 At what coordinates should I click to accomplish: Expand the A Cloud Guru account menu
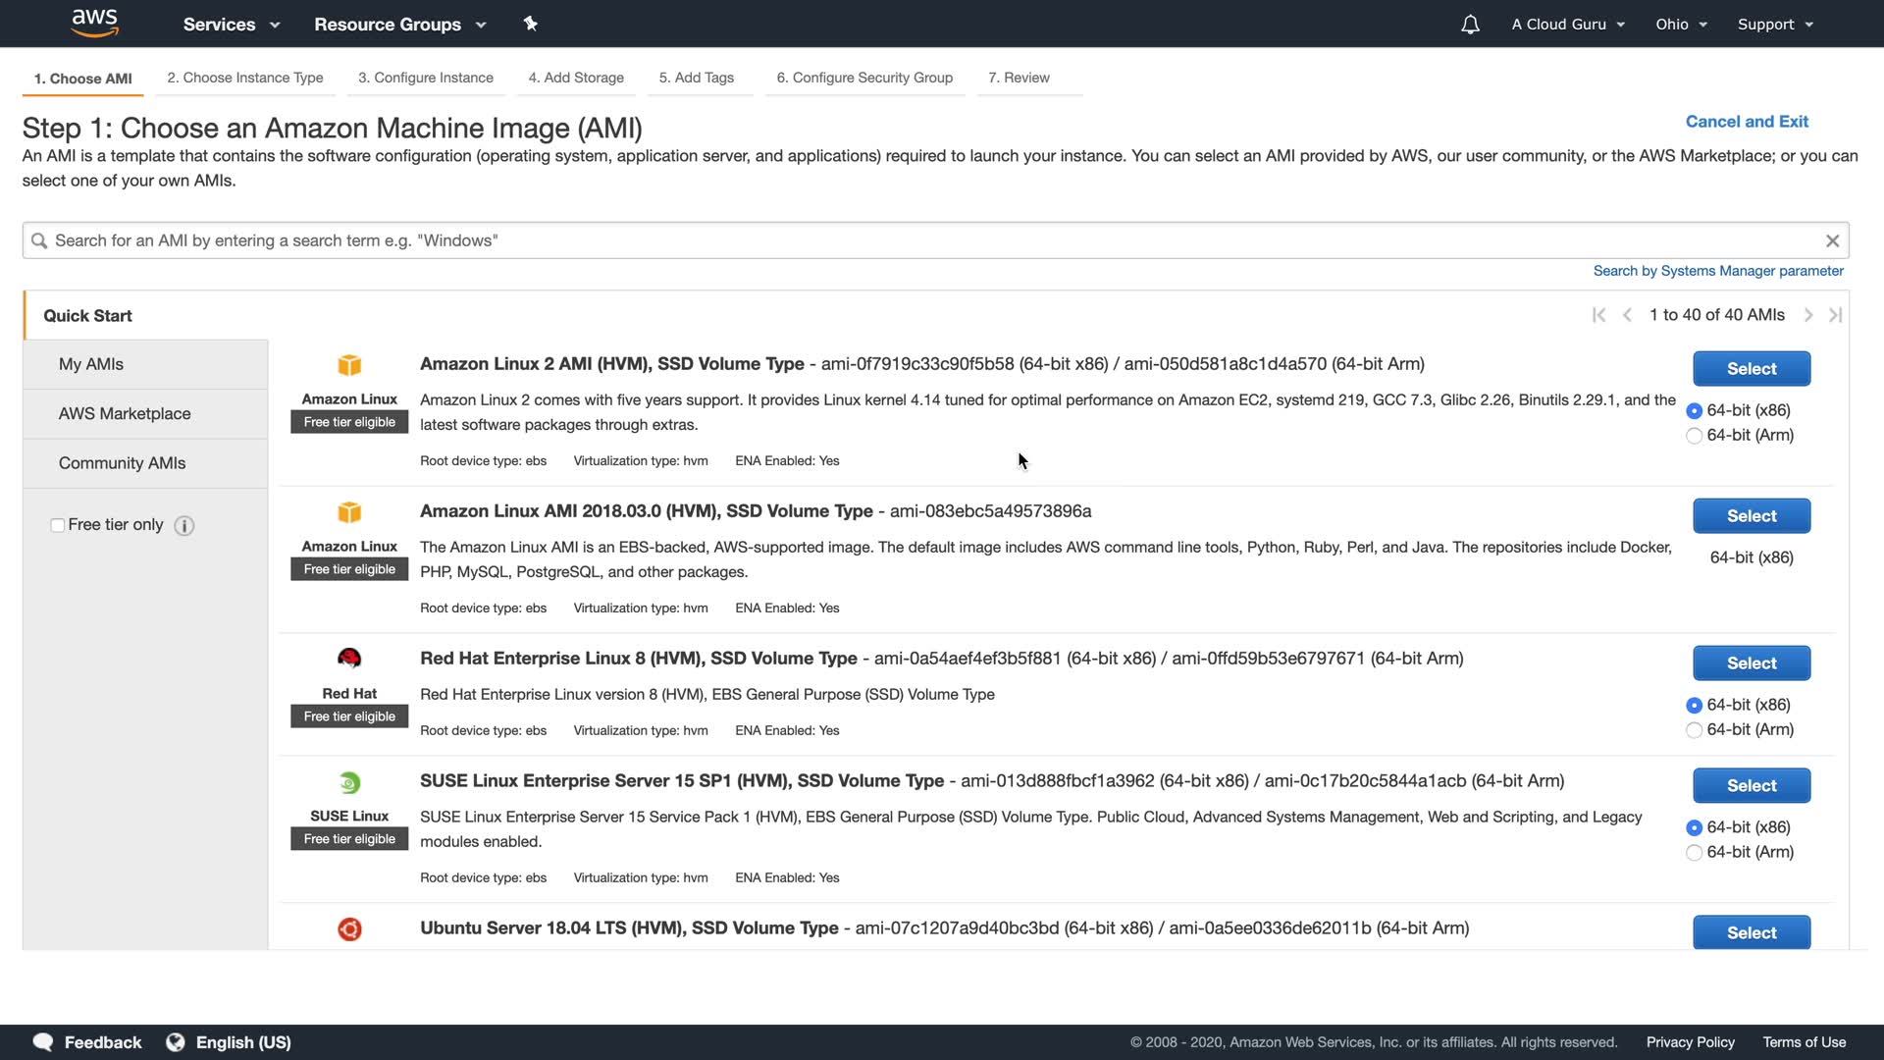(x=1567, y=25)
